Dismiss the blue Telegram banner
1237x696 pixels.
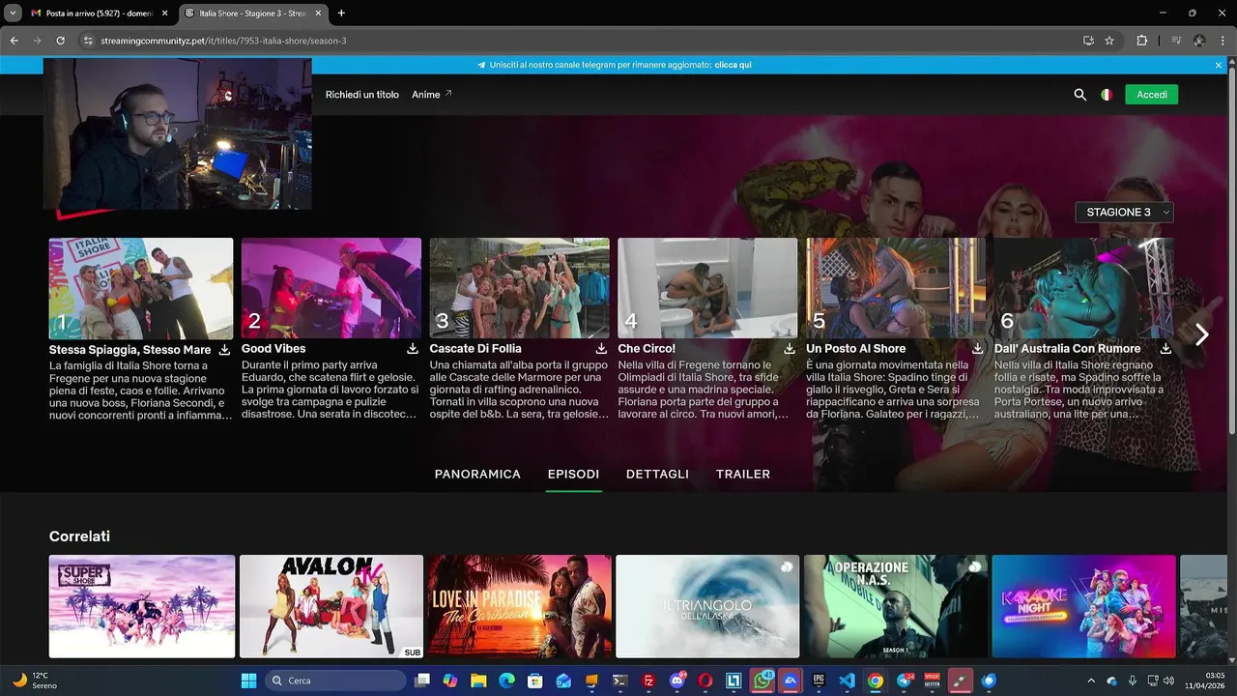(1219, 65)
